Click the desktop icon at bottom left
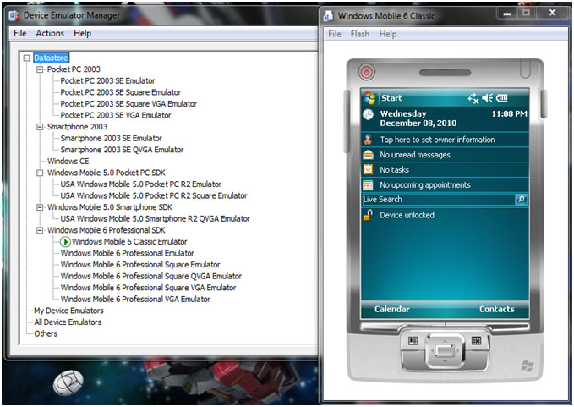The height and width of the screenshot is (407, 574). (x=68, y=382)
